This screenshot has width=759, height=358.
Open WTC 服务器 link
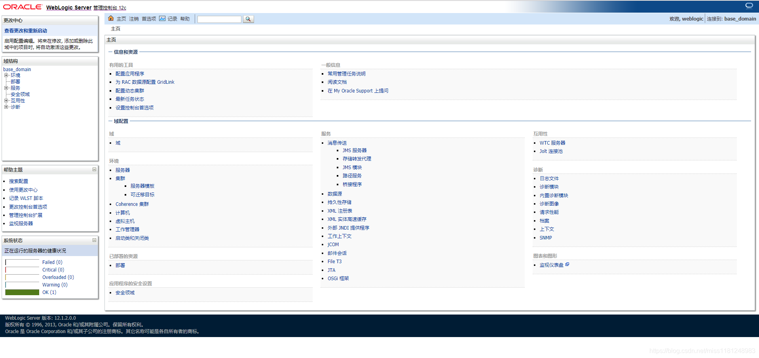[x=552, y=143]
